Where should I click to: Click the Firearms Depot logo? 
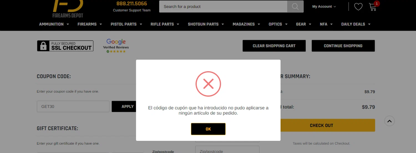(68, 9)
